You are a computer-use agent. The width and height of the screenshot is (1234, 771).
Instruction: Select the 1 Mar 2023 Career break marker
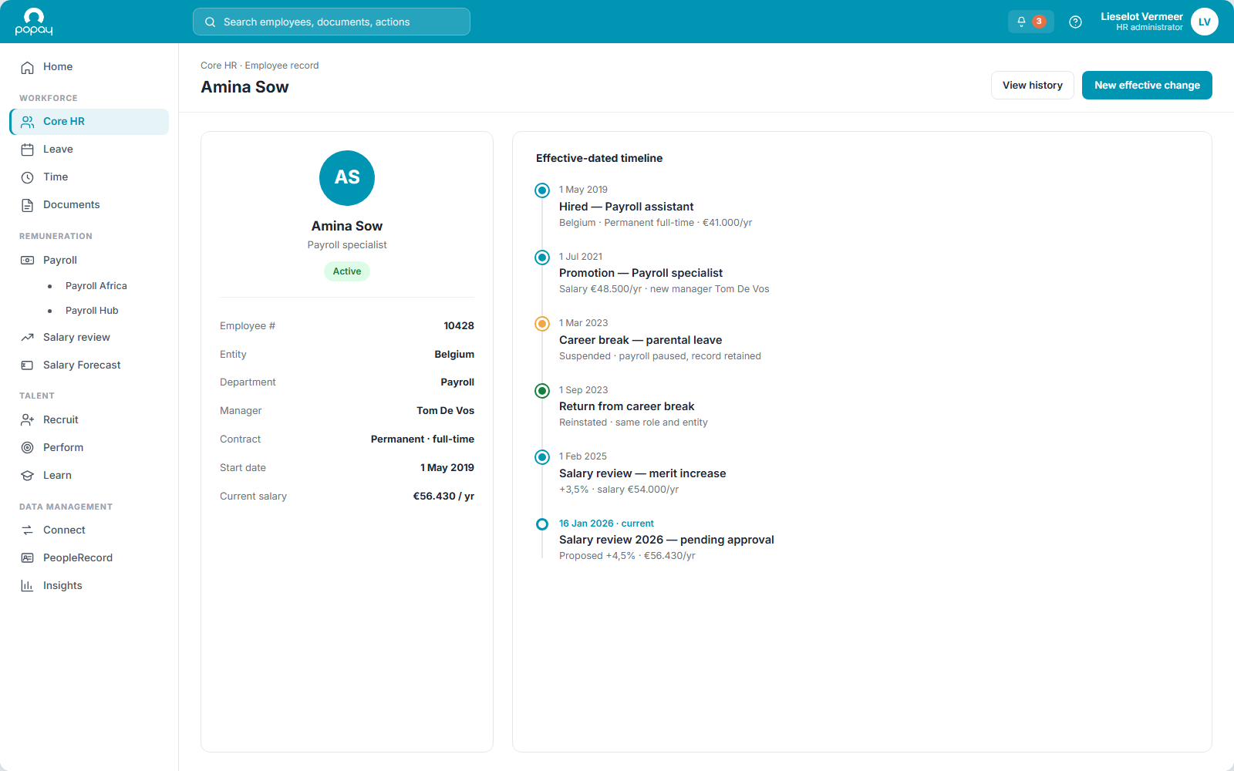542,324
